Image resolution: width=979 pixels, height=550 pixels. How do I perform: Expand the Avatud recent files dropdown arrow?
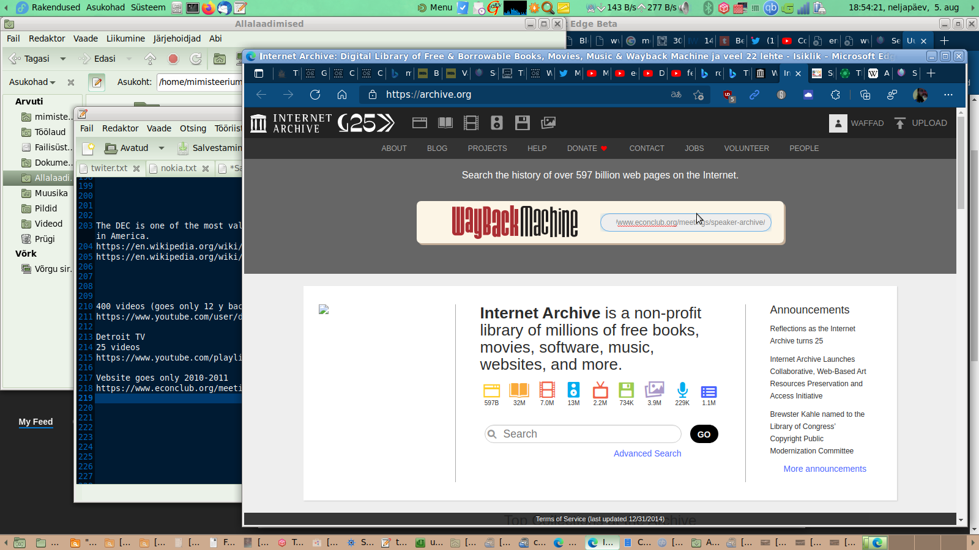point(162,148)
